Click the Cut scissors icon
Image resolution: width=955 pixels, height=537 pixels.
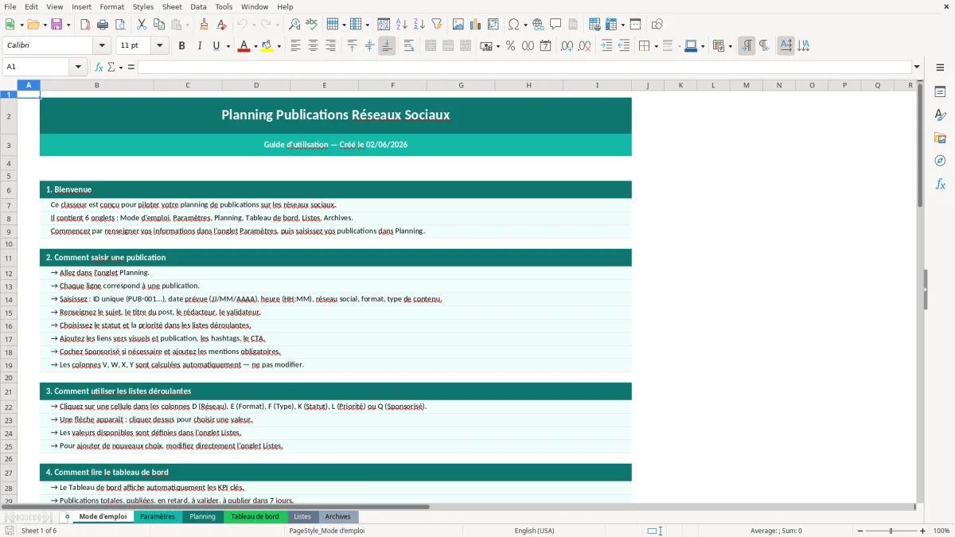pos(142,25)
